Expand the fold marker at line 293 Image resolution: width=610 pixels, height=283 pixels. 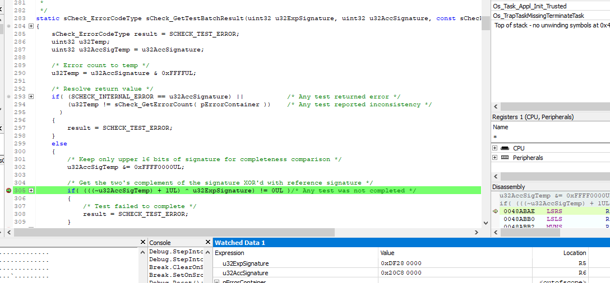31,96
